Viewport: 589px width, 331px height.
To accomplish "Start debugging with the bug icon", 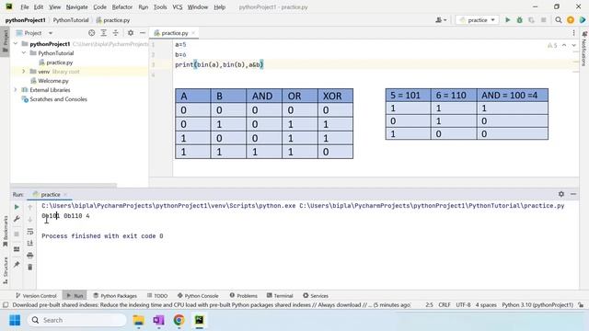I will click(519, 20).
